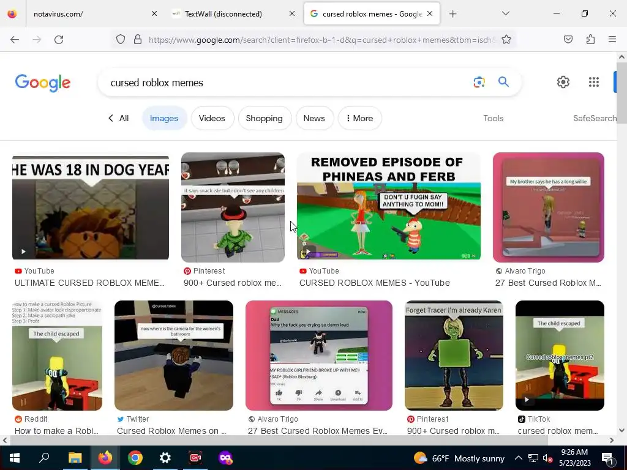This screenshot has height=470, width=627.
Task: Open the red camera recorder taskbar app
Action: coord(195,458)
